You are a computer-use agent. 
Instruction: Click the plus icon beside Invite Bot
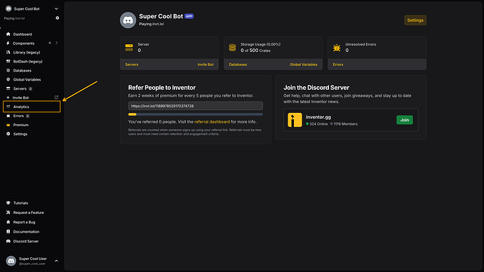click(8, 97)
